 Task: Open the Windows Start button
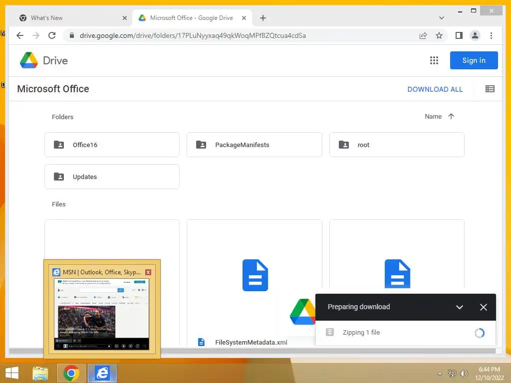(x=12, y=373)
